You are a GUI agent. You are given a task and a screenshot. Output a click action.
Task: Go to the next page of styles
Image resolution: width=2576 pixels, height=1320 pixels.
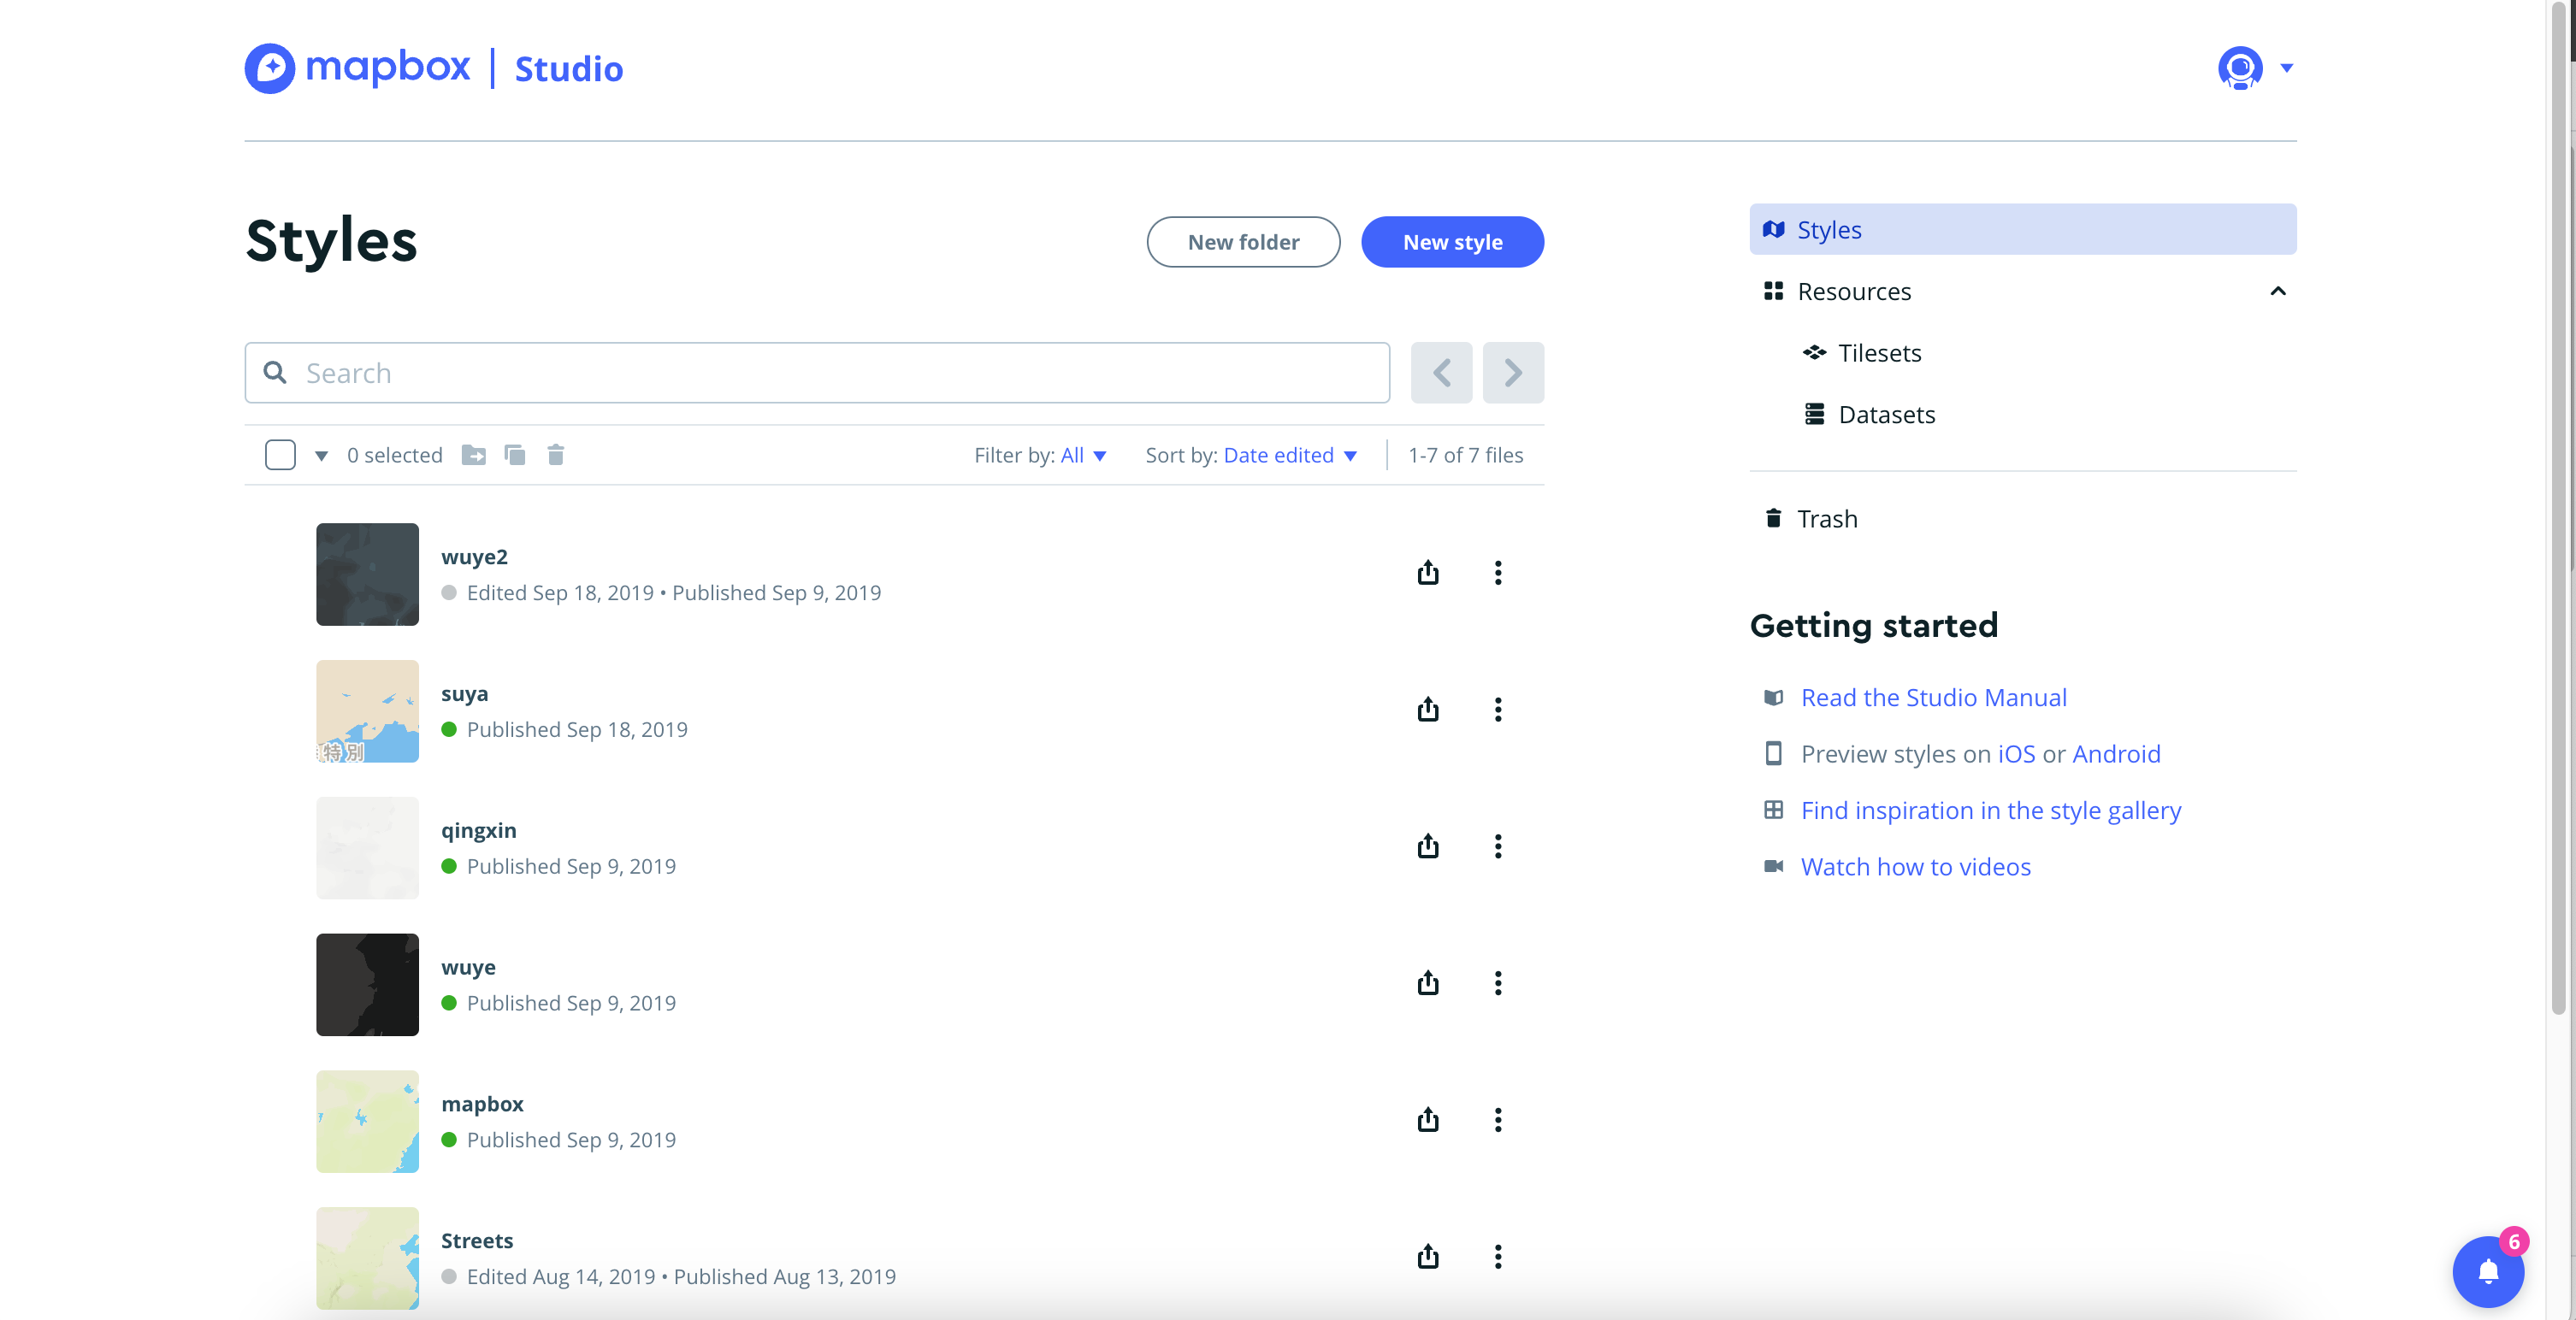click(1512, 372)
